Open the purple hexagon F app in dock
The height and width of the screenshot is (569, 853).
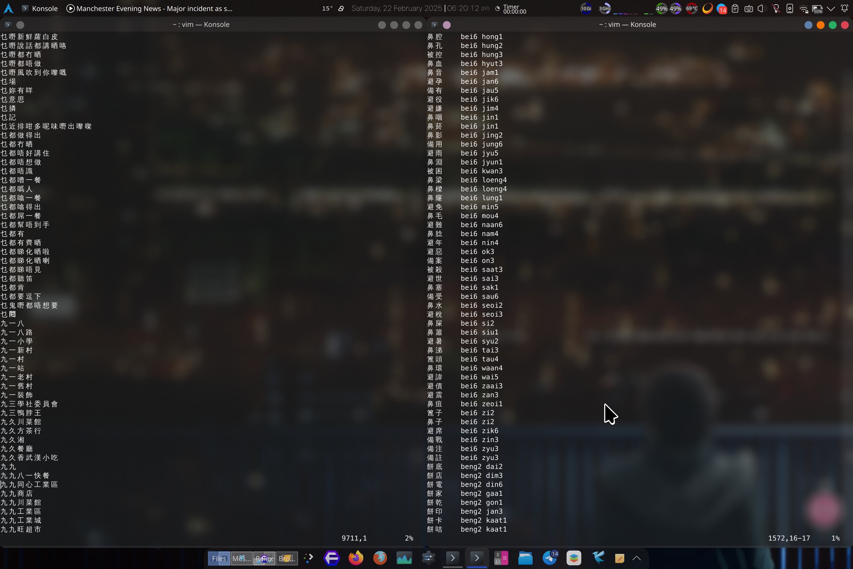[x=331, y=558]
